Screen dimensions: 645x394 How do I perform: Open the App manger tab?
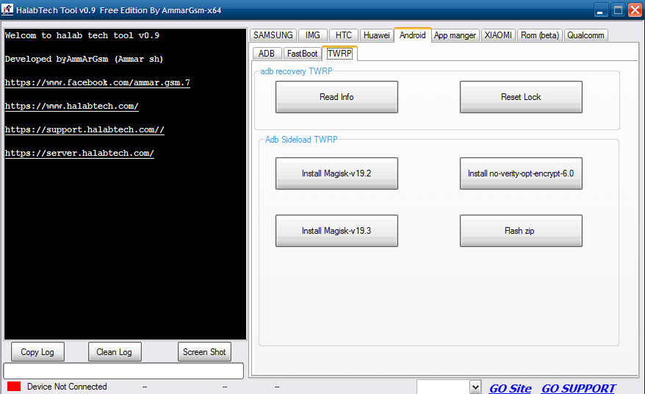point(455,35)
